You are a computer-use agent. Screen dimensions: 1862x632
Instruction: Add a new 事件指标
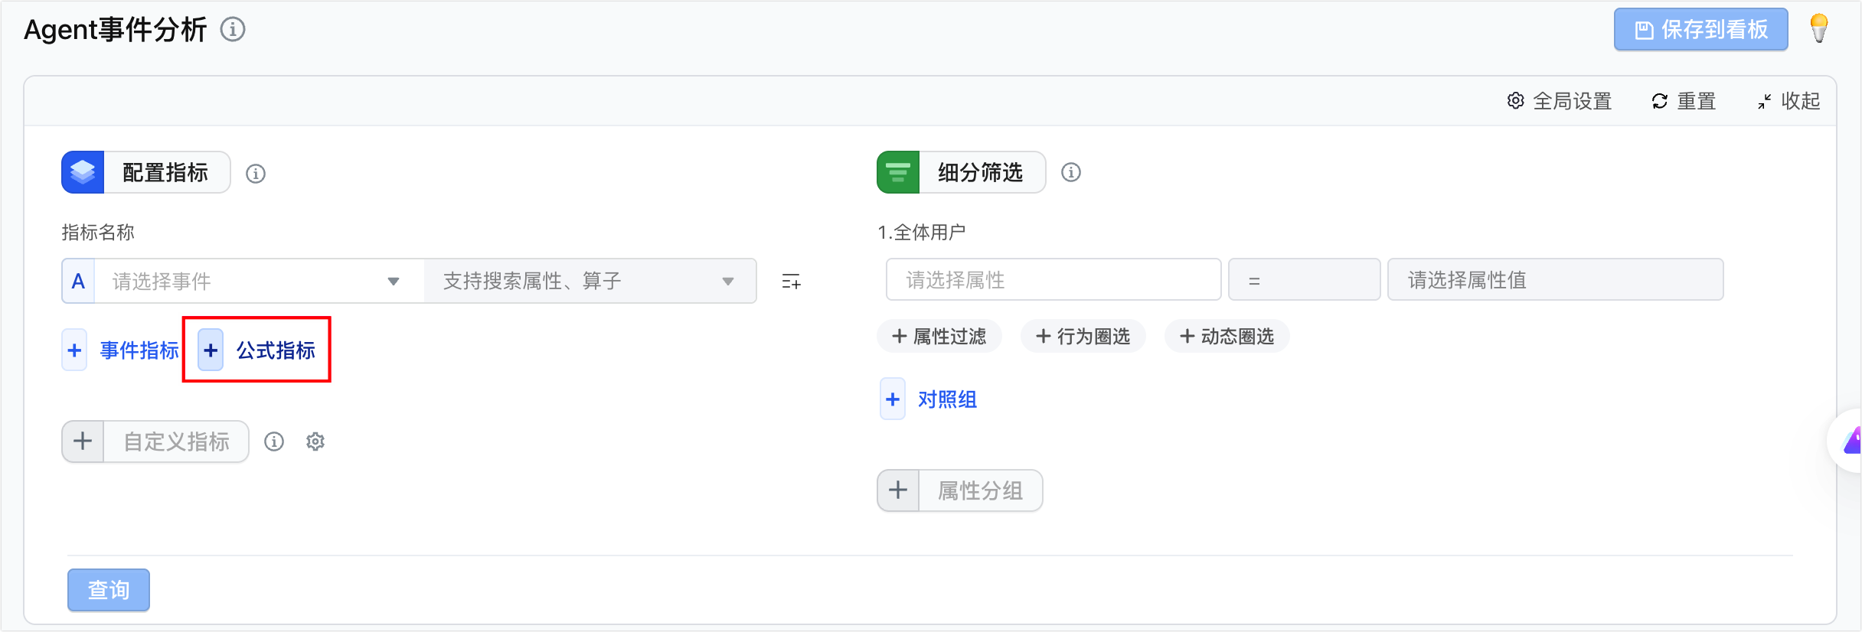[121, 350]
